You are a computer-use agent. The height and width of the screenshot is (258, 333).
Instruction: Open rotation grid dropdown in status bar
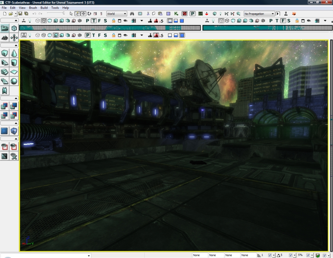click(x=295, y=255)
